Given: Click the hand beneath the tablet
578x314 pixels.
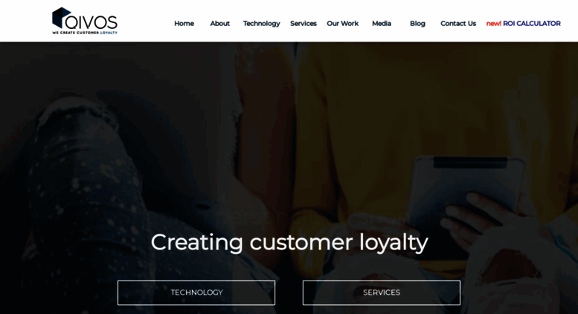Looking at the screenshot, I should pos(475,219).
